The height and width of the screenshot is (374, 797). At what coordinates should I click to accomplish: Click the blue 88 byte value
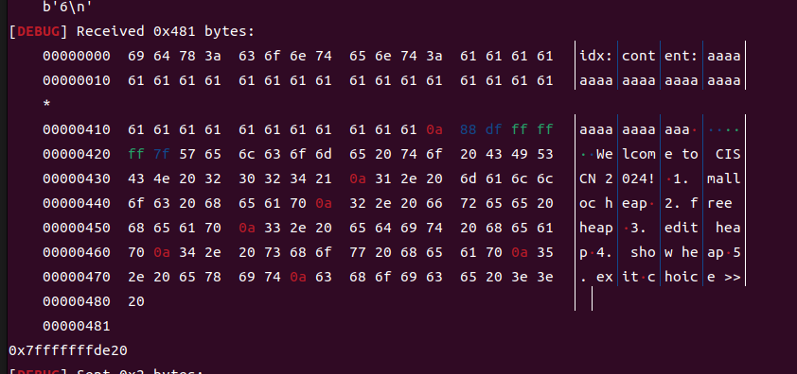point(469,129)
